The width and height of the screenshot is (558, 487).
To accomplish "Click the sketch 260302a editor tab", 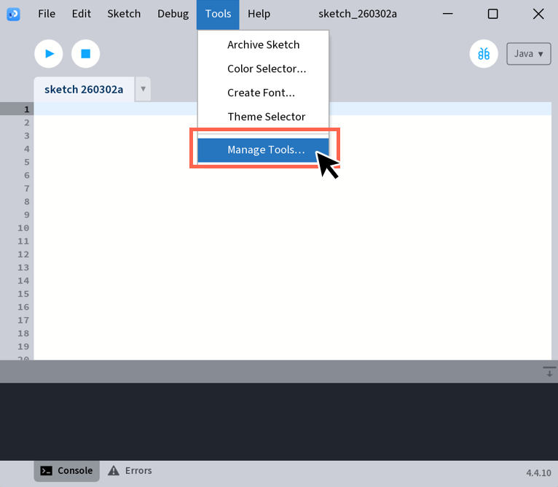I will (84, 90).
